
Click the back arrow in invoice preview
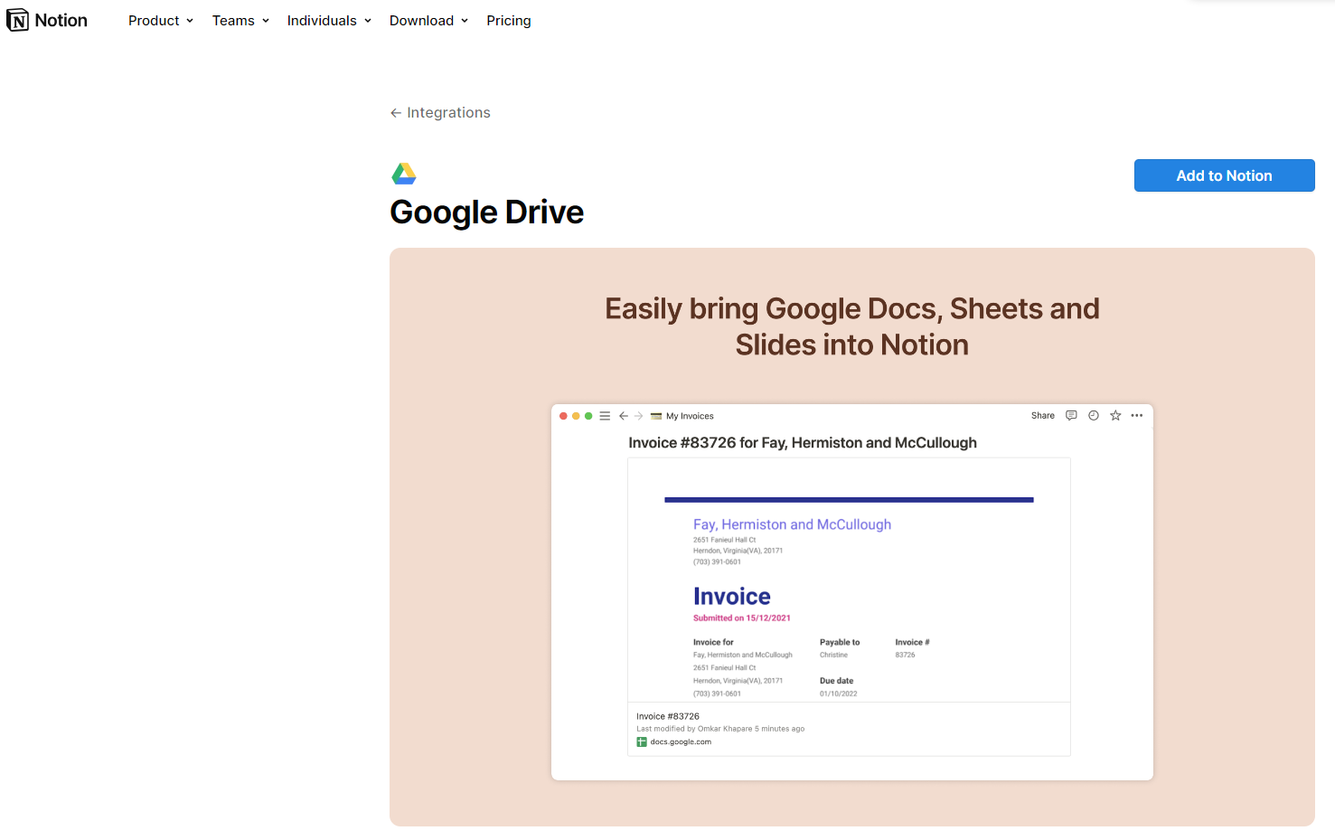pos(624,416)
